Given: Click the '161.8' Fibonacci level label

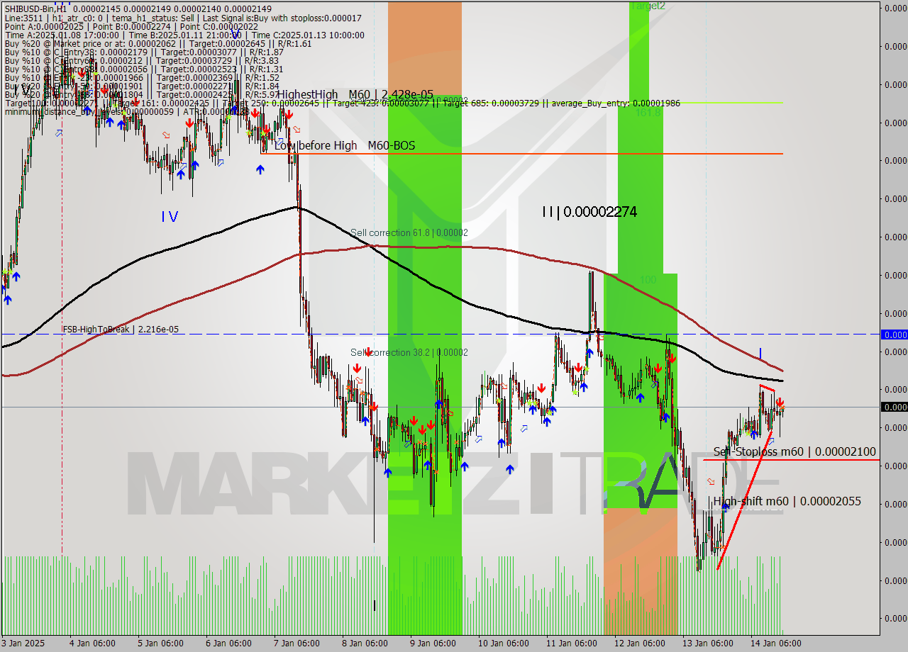Looking at the screenshot, I should [x=648, y=112].
